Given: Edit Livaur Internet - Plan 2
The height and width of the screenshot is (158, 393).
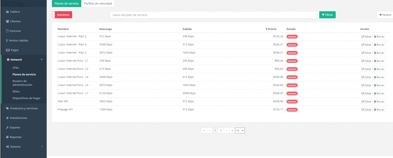Looking at the screenshot, I should coord(367,36).
